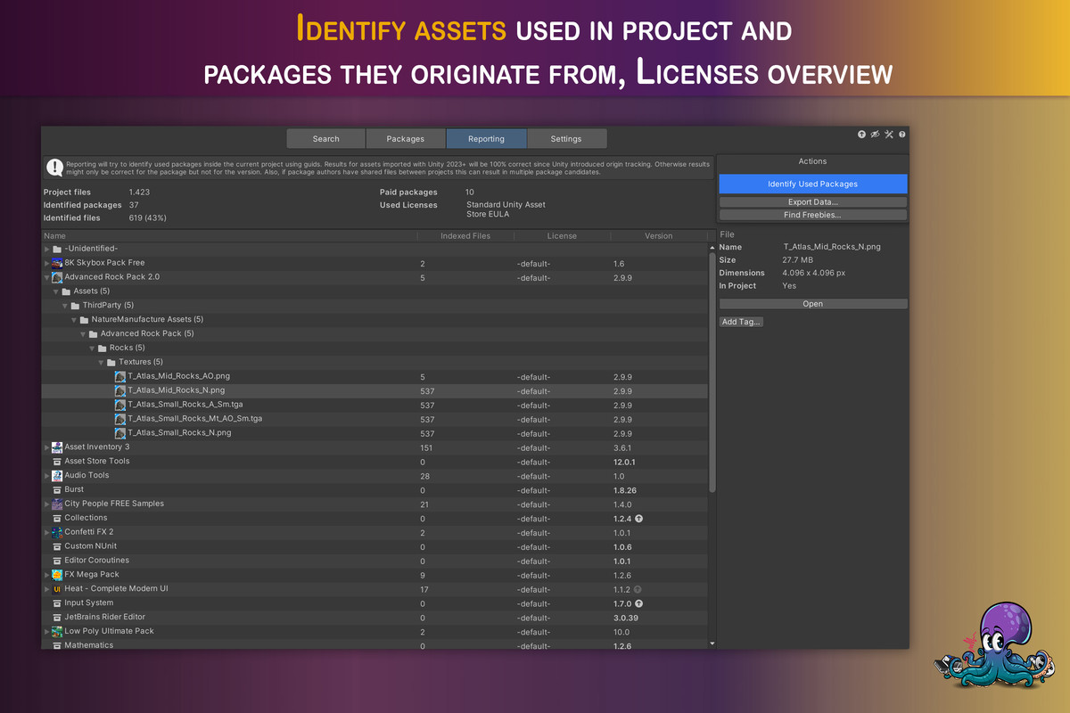This screenshot has height=713, width=1070.
Task: Expand the Asset Inventory 3 package
Action: pos(46,447)
